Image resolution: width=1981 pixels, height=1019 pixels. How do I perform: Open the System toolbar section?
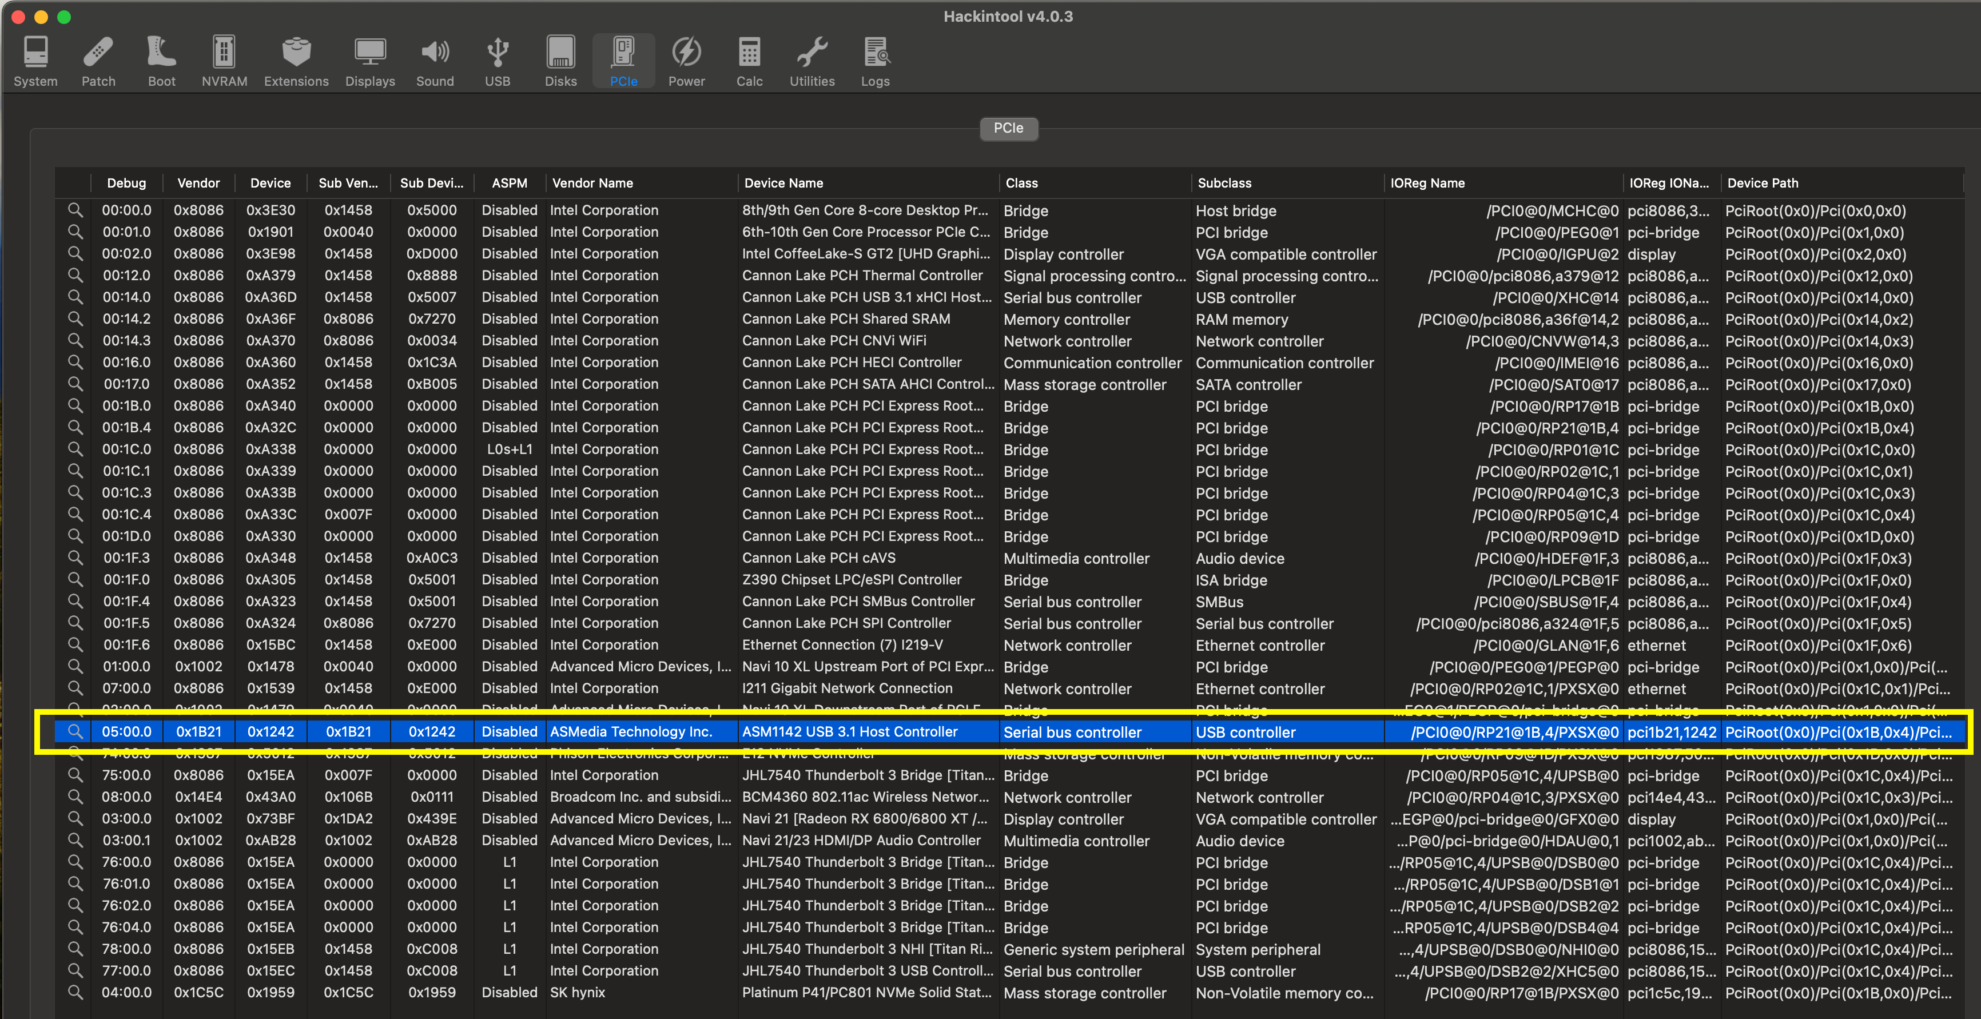coord(35,62)
